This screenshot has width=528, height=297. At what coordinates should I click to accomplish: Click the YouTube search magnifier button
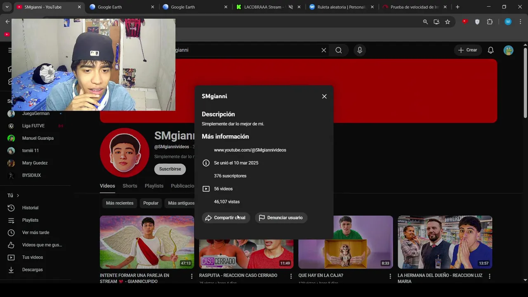[x=339, y=50]
